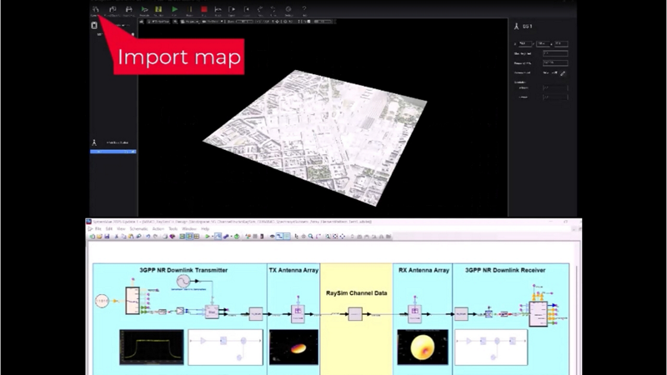Image resolution: width=667 pixels, height=375 pixels.
Task: Select the highlighted blue row in RaySim left panel
Action: pyautogui.click(x=113, y=152)
